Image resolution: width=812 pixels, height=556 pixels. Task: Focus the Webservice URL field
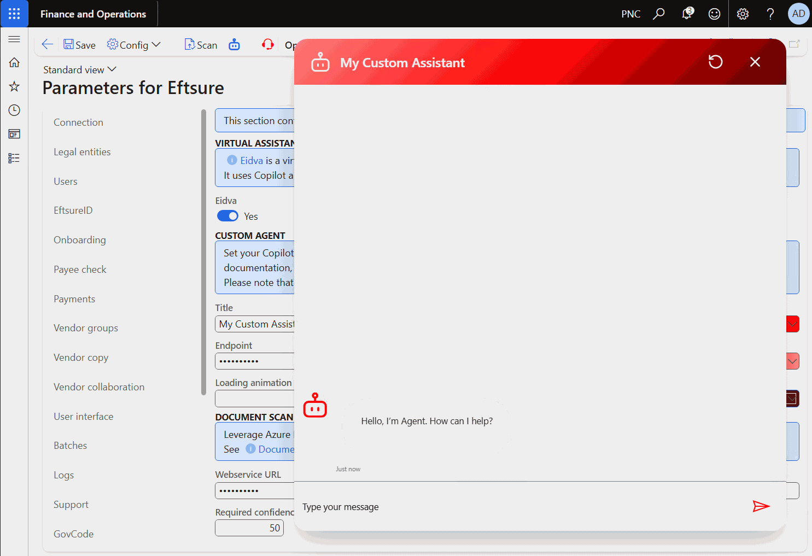[255, 491]
